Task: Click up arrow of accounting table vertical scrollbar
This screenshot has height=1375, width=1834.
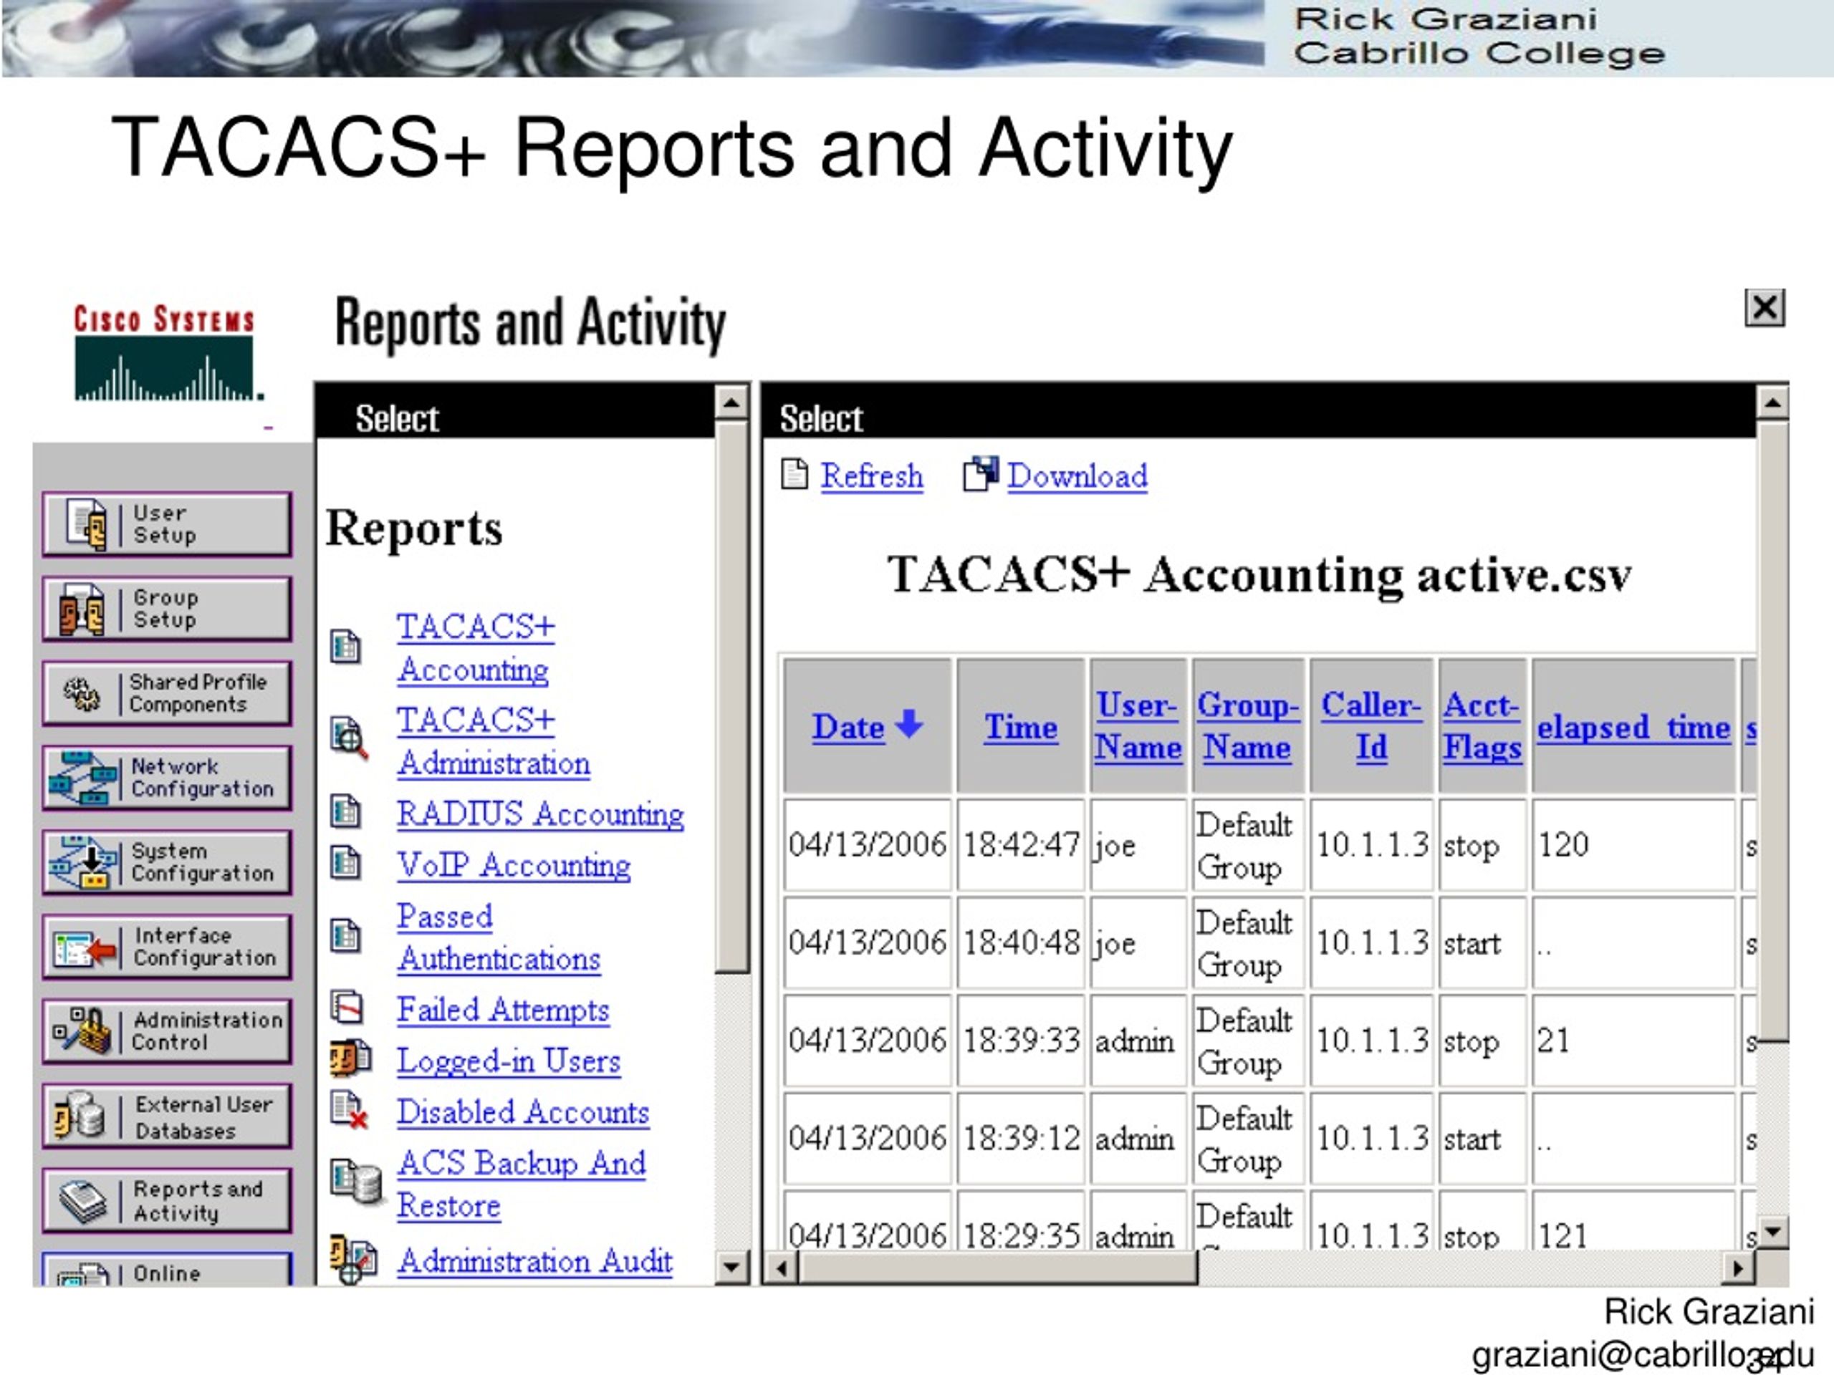Action: pos(1772,404)
